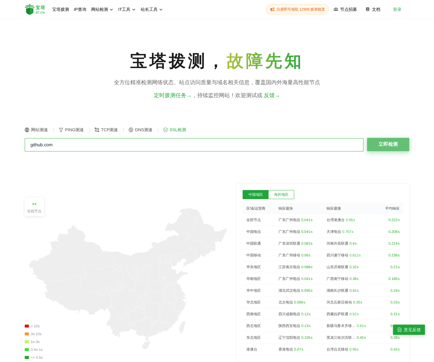Click the route icon for TCP测速

click(97, 130)
